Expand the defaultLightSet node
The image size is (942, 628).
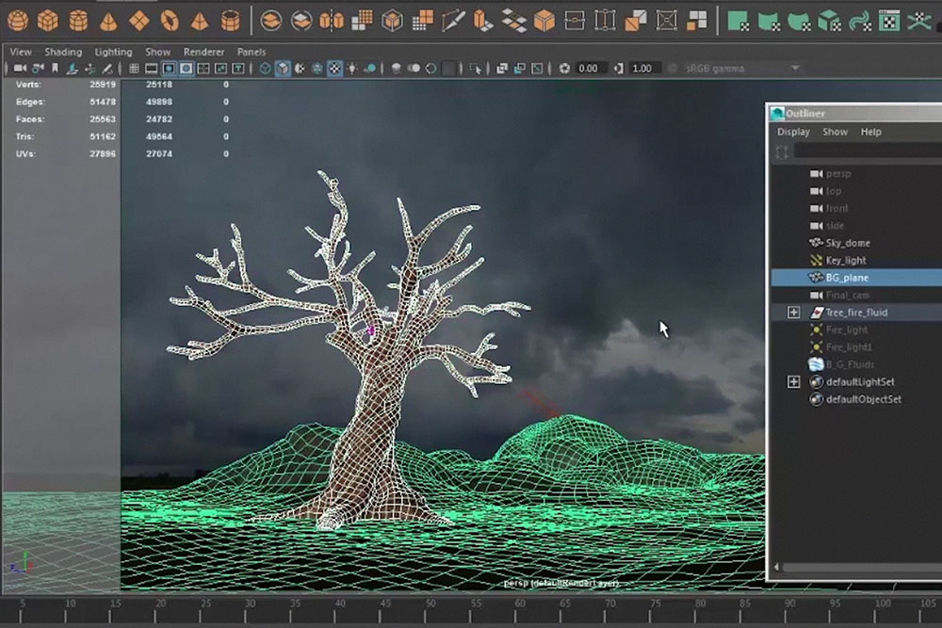click(793, 382)
